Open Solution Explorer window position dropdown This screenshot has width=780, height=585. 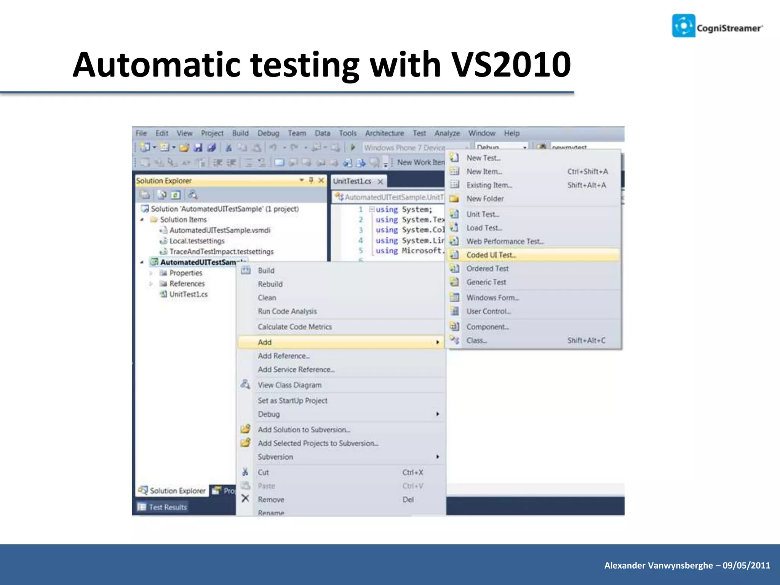click(302, 180)
